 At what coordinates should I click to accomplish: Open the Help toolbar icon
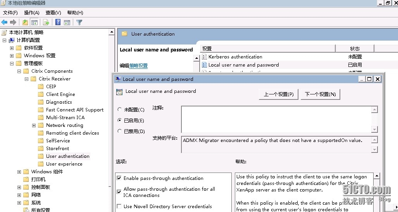(58, 22)
